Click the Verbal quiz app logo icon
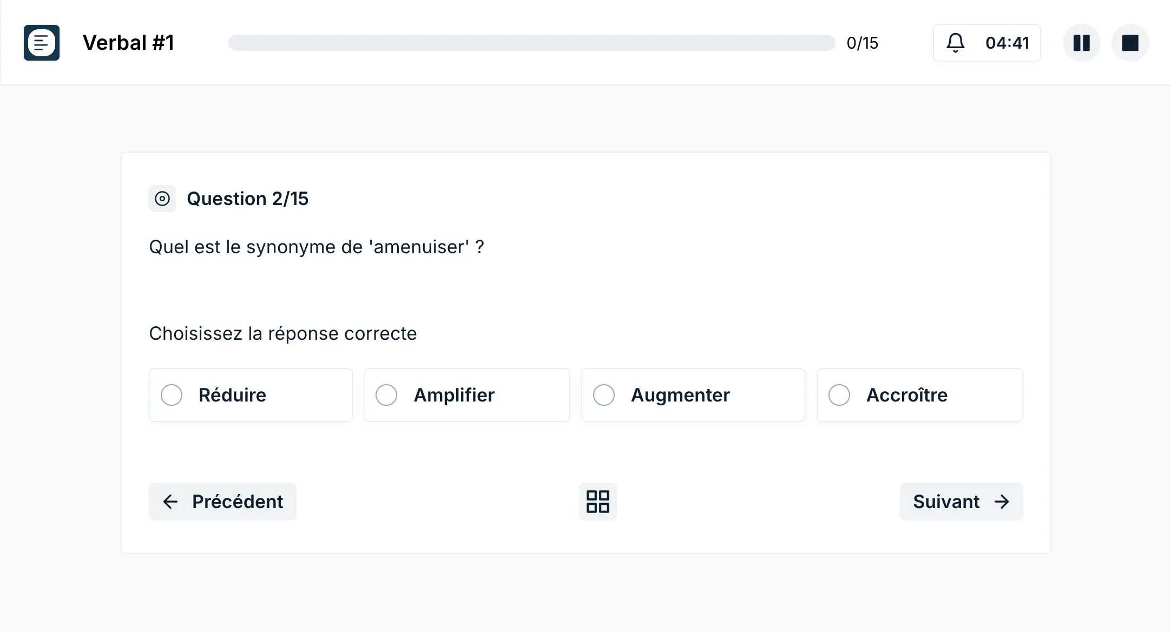This screenshot has height=632, width=1171. coord(41,42)
